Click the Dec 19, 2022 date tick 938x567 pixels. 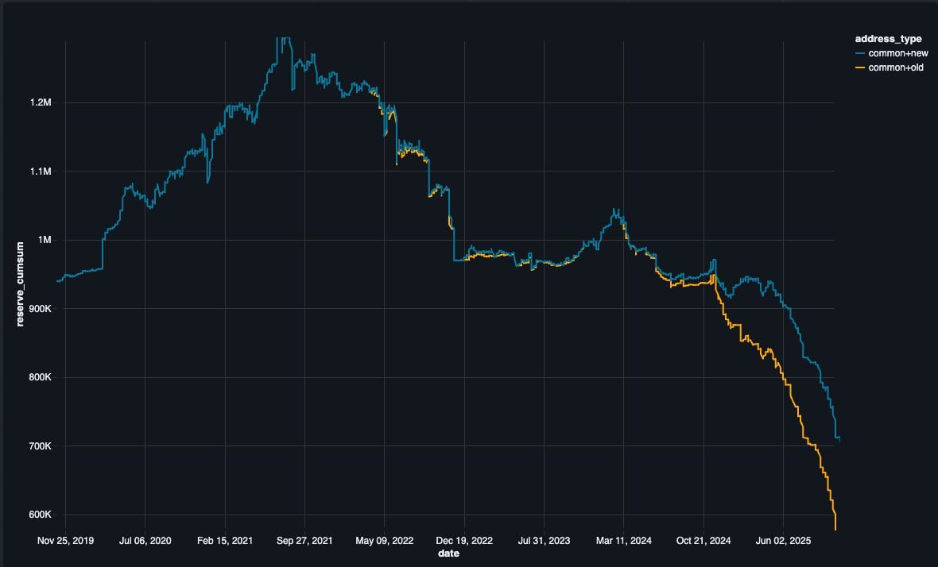pos(464,541)
